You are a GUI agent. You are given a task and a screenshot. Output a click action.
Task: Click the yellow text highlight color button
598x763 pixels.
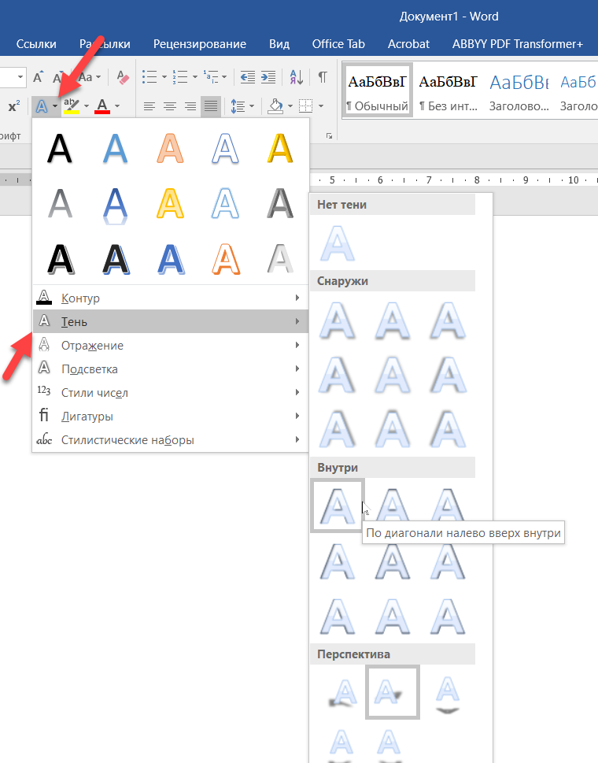pyautogui.click(x=72, y=106)
